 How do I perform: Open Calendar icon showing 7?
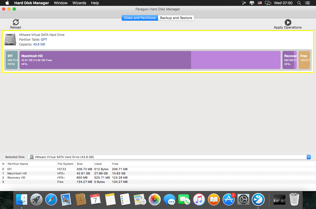coord(95,199)
